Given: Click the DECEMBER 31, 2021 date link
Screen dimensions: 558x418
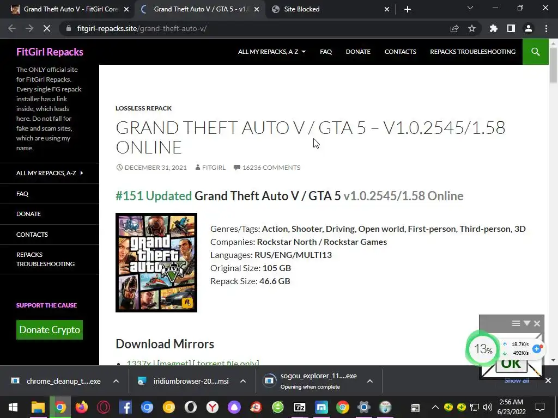Looking at the screenshot, I should pyautogui.click(x=155, y=168).
